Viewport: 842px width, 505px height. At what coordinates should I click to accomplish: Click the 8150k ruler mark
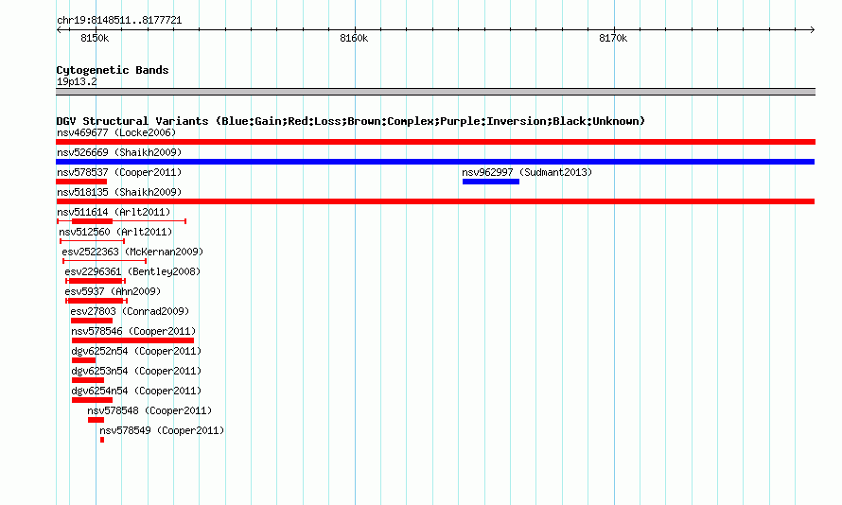[95, 38]
